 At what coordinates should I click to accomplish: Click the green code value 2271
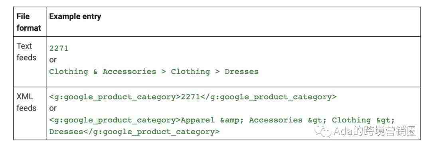click(59, 48)
